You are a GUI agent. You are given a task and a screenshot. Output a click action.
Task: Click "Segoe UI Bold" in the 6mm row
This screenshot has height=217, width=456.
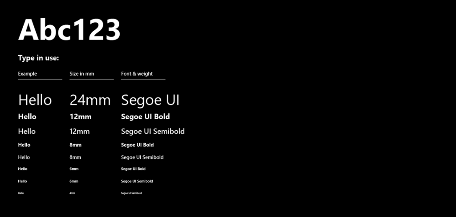pyautogui.click(x=133, y=169)
